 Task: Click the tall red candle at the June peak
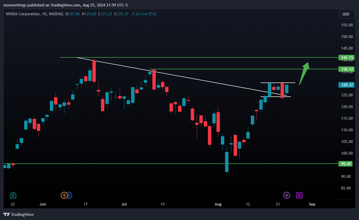coord(94,71)
